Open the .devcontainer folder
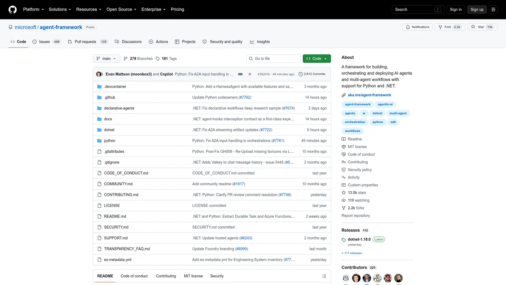Image resolution: width=506 pixels, height=285 pixels. point(115,87)
